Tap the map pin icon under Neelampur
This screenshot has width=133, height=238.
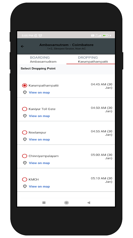25,140
